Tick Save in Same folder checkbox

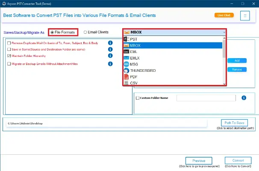tap(9, 49)
